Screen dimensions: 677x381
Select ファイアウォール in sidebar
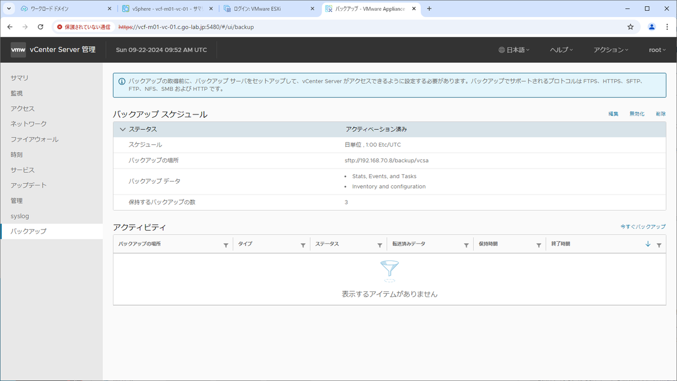tap(51, 139)
